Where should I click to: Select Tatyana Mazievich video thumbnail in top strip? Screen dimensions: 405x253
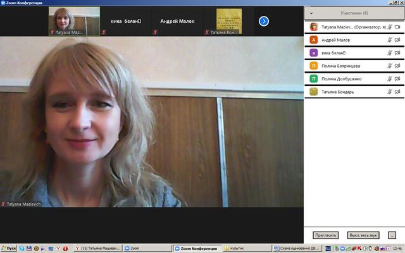75,21
